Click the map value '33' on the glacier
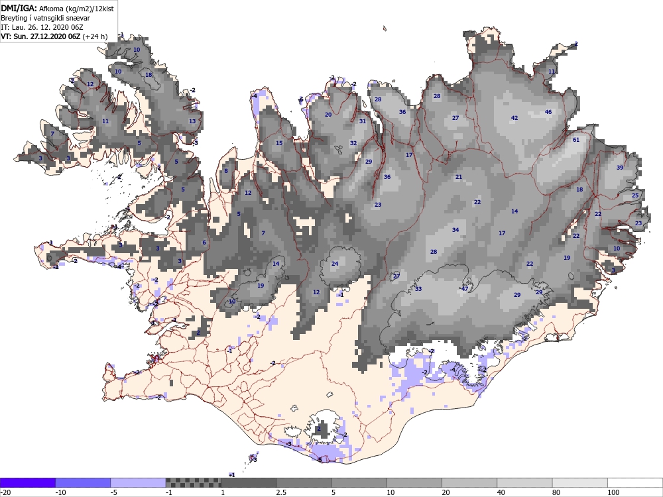 click(x=418, y=289)
